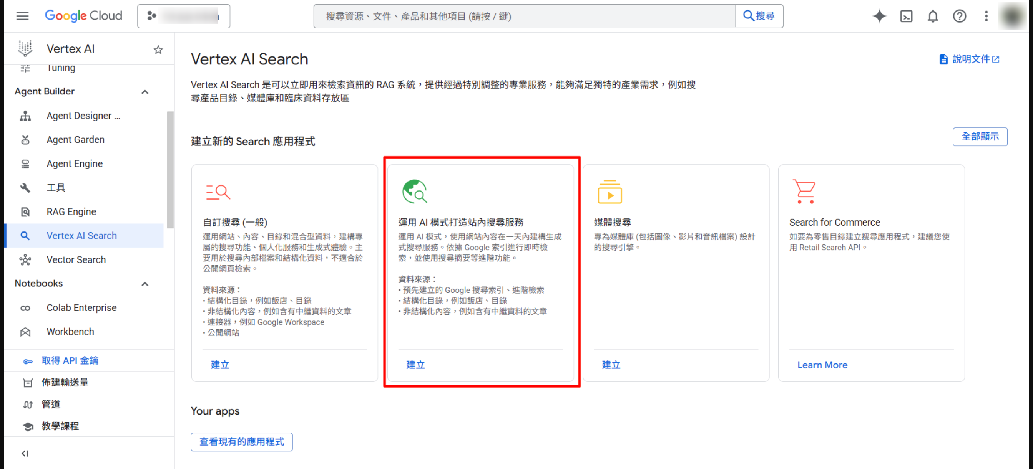1033x469 pixels.
Task: Click the RAG Engine icon
Action: point(25,211)
